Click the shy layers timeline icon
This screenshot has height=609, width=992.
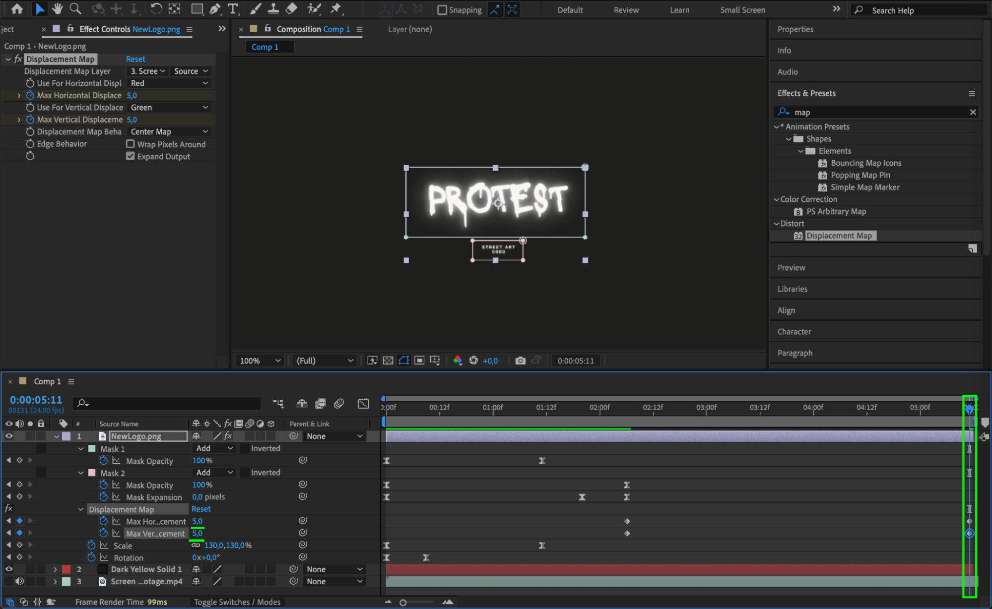pos(302,403)
